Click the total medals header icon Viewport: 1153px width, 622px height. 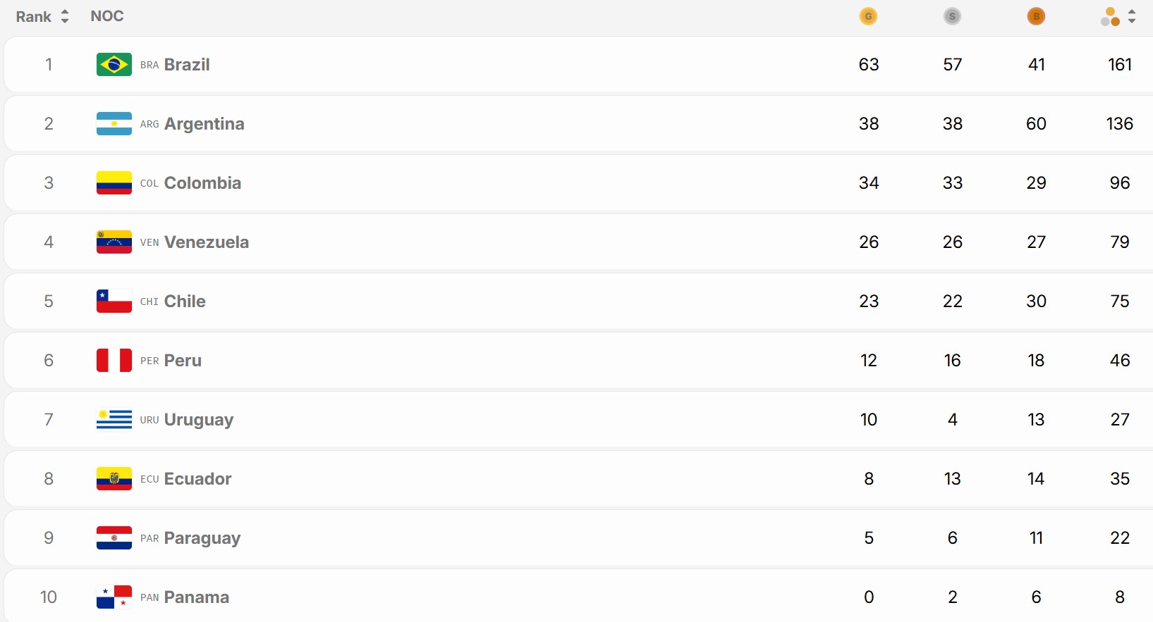tap(1110, 17)
